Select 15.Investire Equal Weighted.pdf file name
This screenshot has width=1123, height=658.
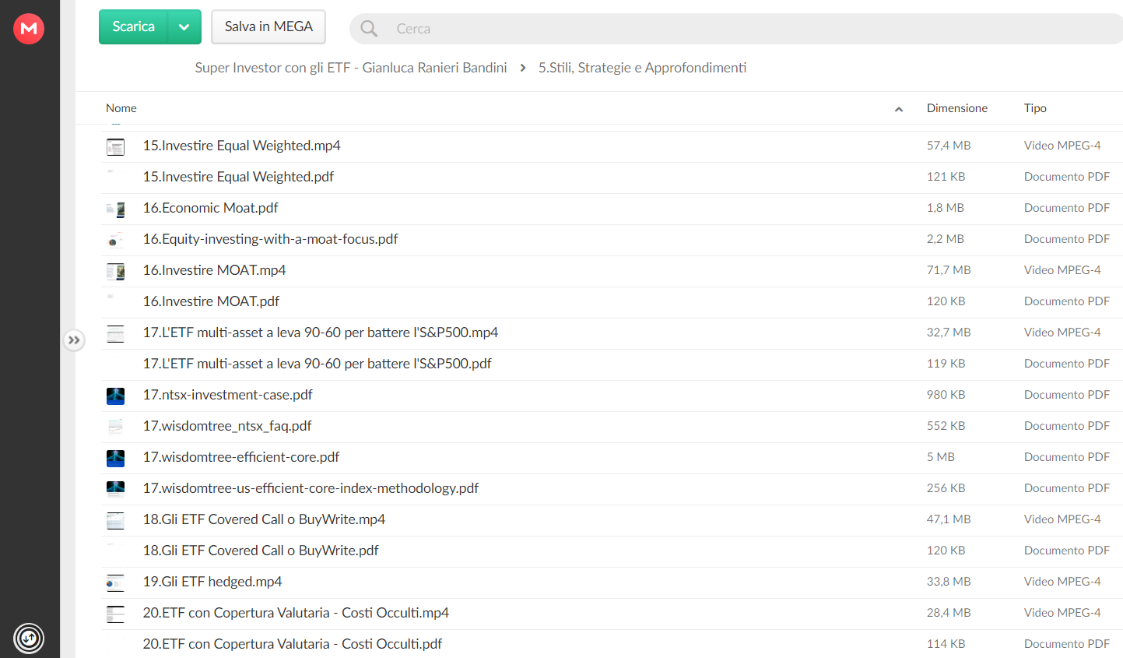[x=238, y=177]
